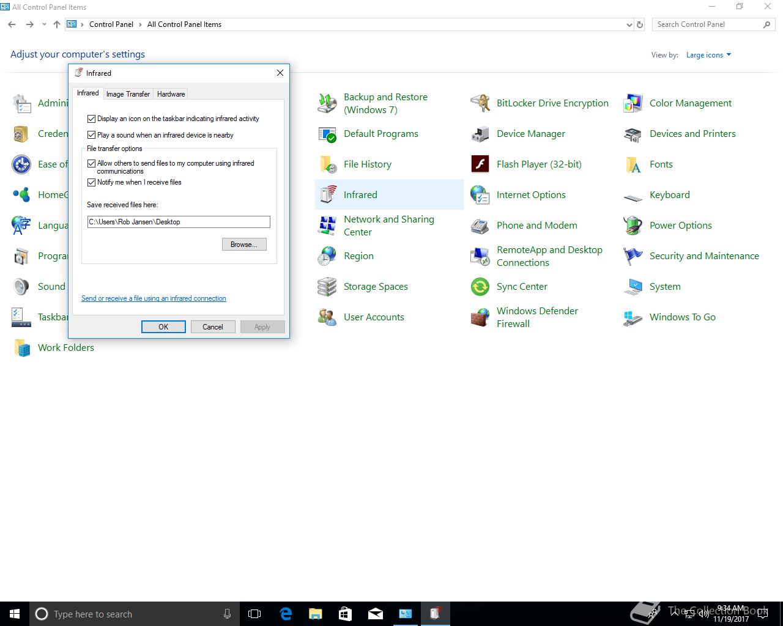The image size is (783, 626).
Task: Click the Browse... button
Action: tap(244, 245)
